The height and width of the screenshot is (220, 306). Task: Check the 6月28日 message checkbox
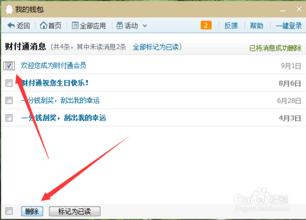tap(9, 100)
